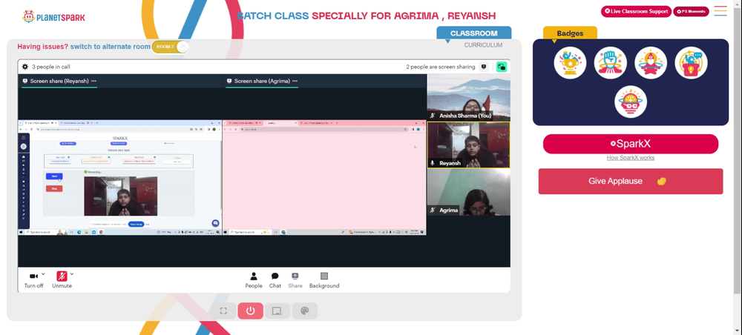Enter fullscreen mode
The width and height of the screenshot is (742, 335).
click(x=223, y=311)
